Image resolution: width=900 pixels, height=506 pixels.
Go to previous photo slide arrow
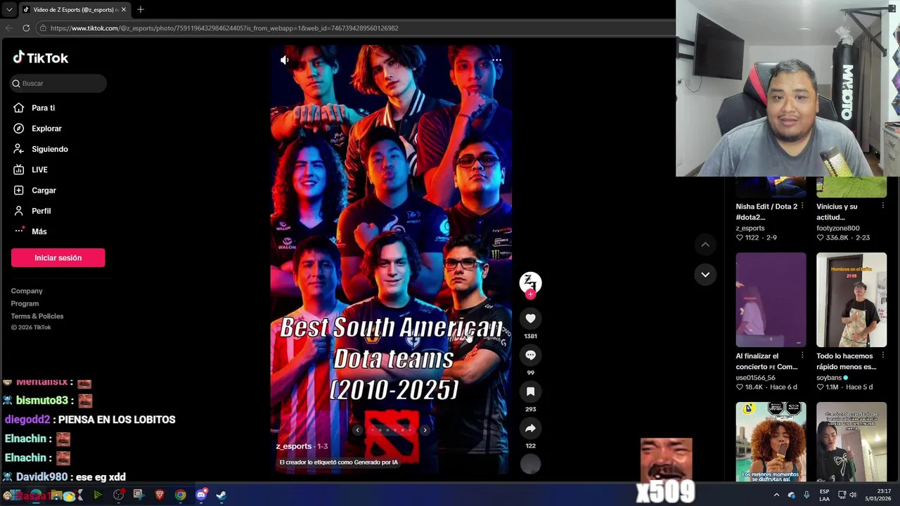click(x=357, y=430)
